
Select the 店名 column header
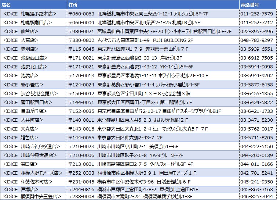(33, 5)
